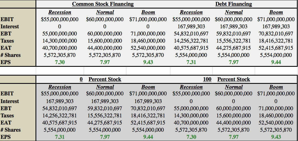Image resolution: width=298 pixels, height=141 pixels.
Task: Select the 0 percent stock input cell
Action: (x=81, y=79)
